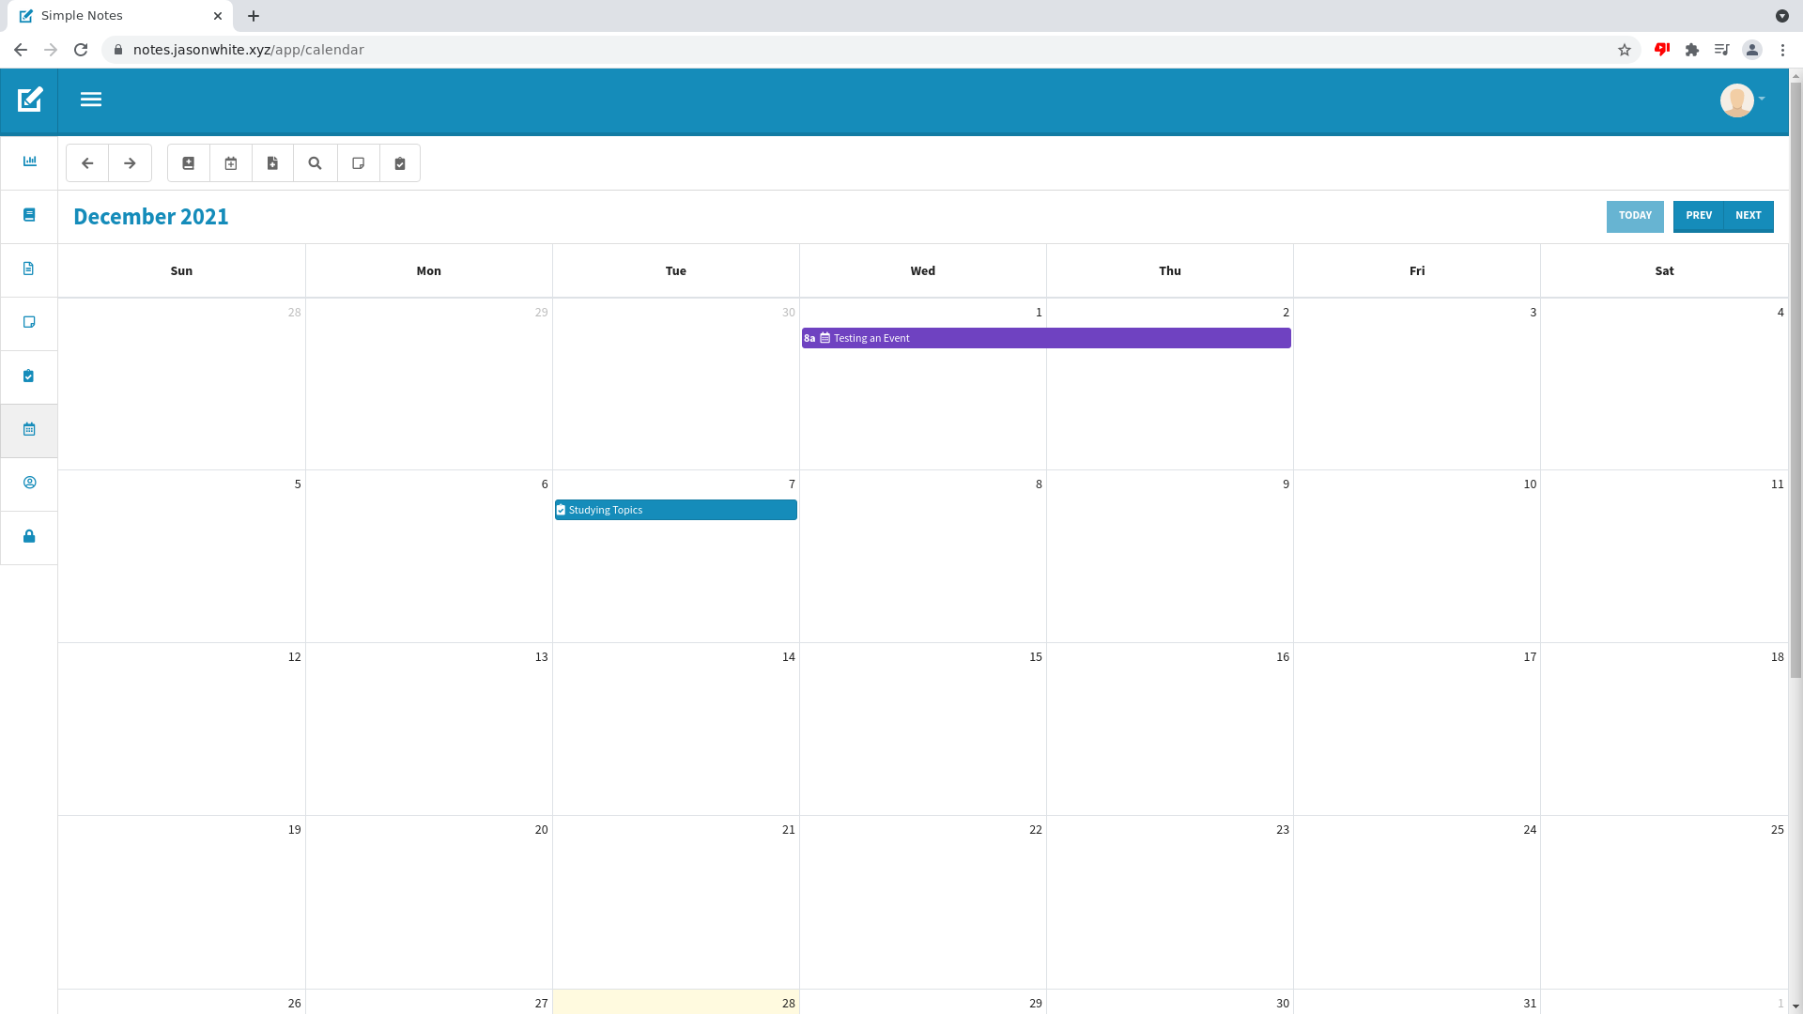Click the lock icon in sidebar
Viewport: 1803px width, 1014px height.
(29, 536)
